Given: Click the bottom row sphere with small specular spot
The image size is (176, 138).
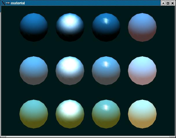Looking at the screenshot, I should click(x=106, y=114).
